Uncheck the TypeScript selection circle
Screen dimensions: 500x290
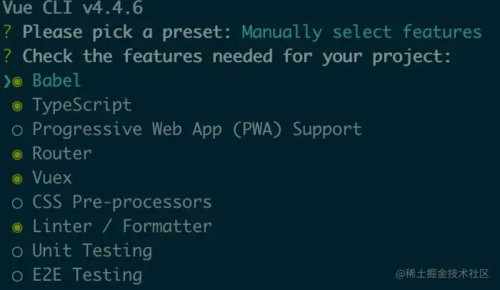click(x=17, y=106)
